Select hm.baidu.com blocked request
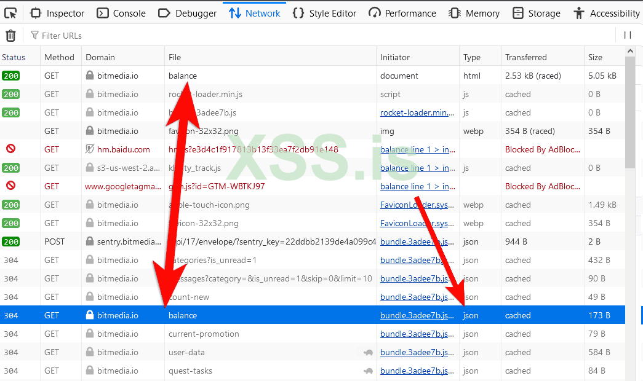643x381 pixels. [x=313, y=149]
